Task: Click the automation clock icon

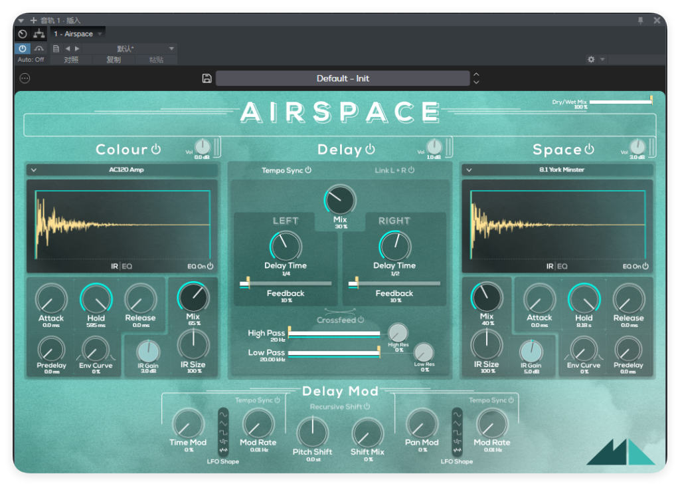Action: coord(23,33)
